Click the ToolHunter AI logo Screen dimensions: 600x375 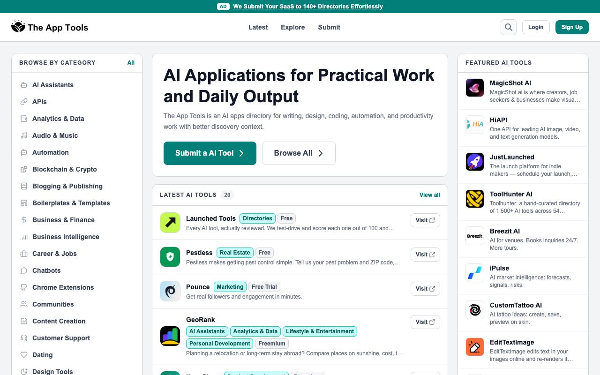pos(475,199)
